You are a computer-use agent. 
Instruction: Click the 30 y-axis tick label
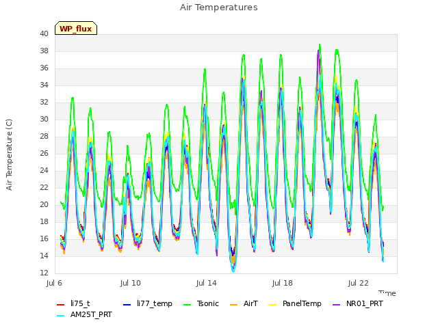click(44, 119)
